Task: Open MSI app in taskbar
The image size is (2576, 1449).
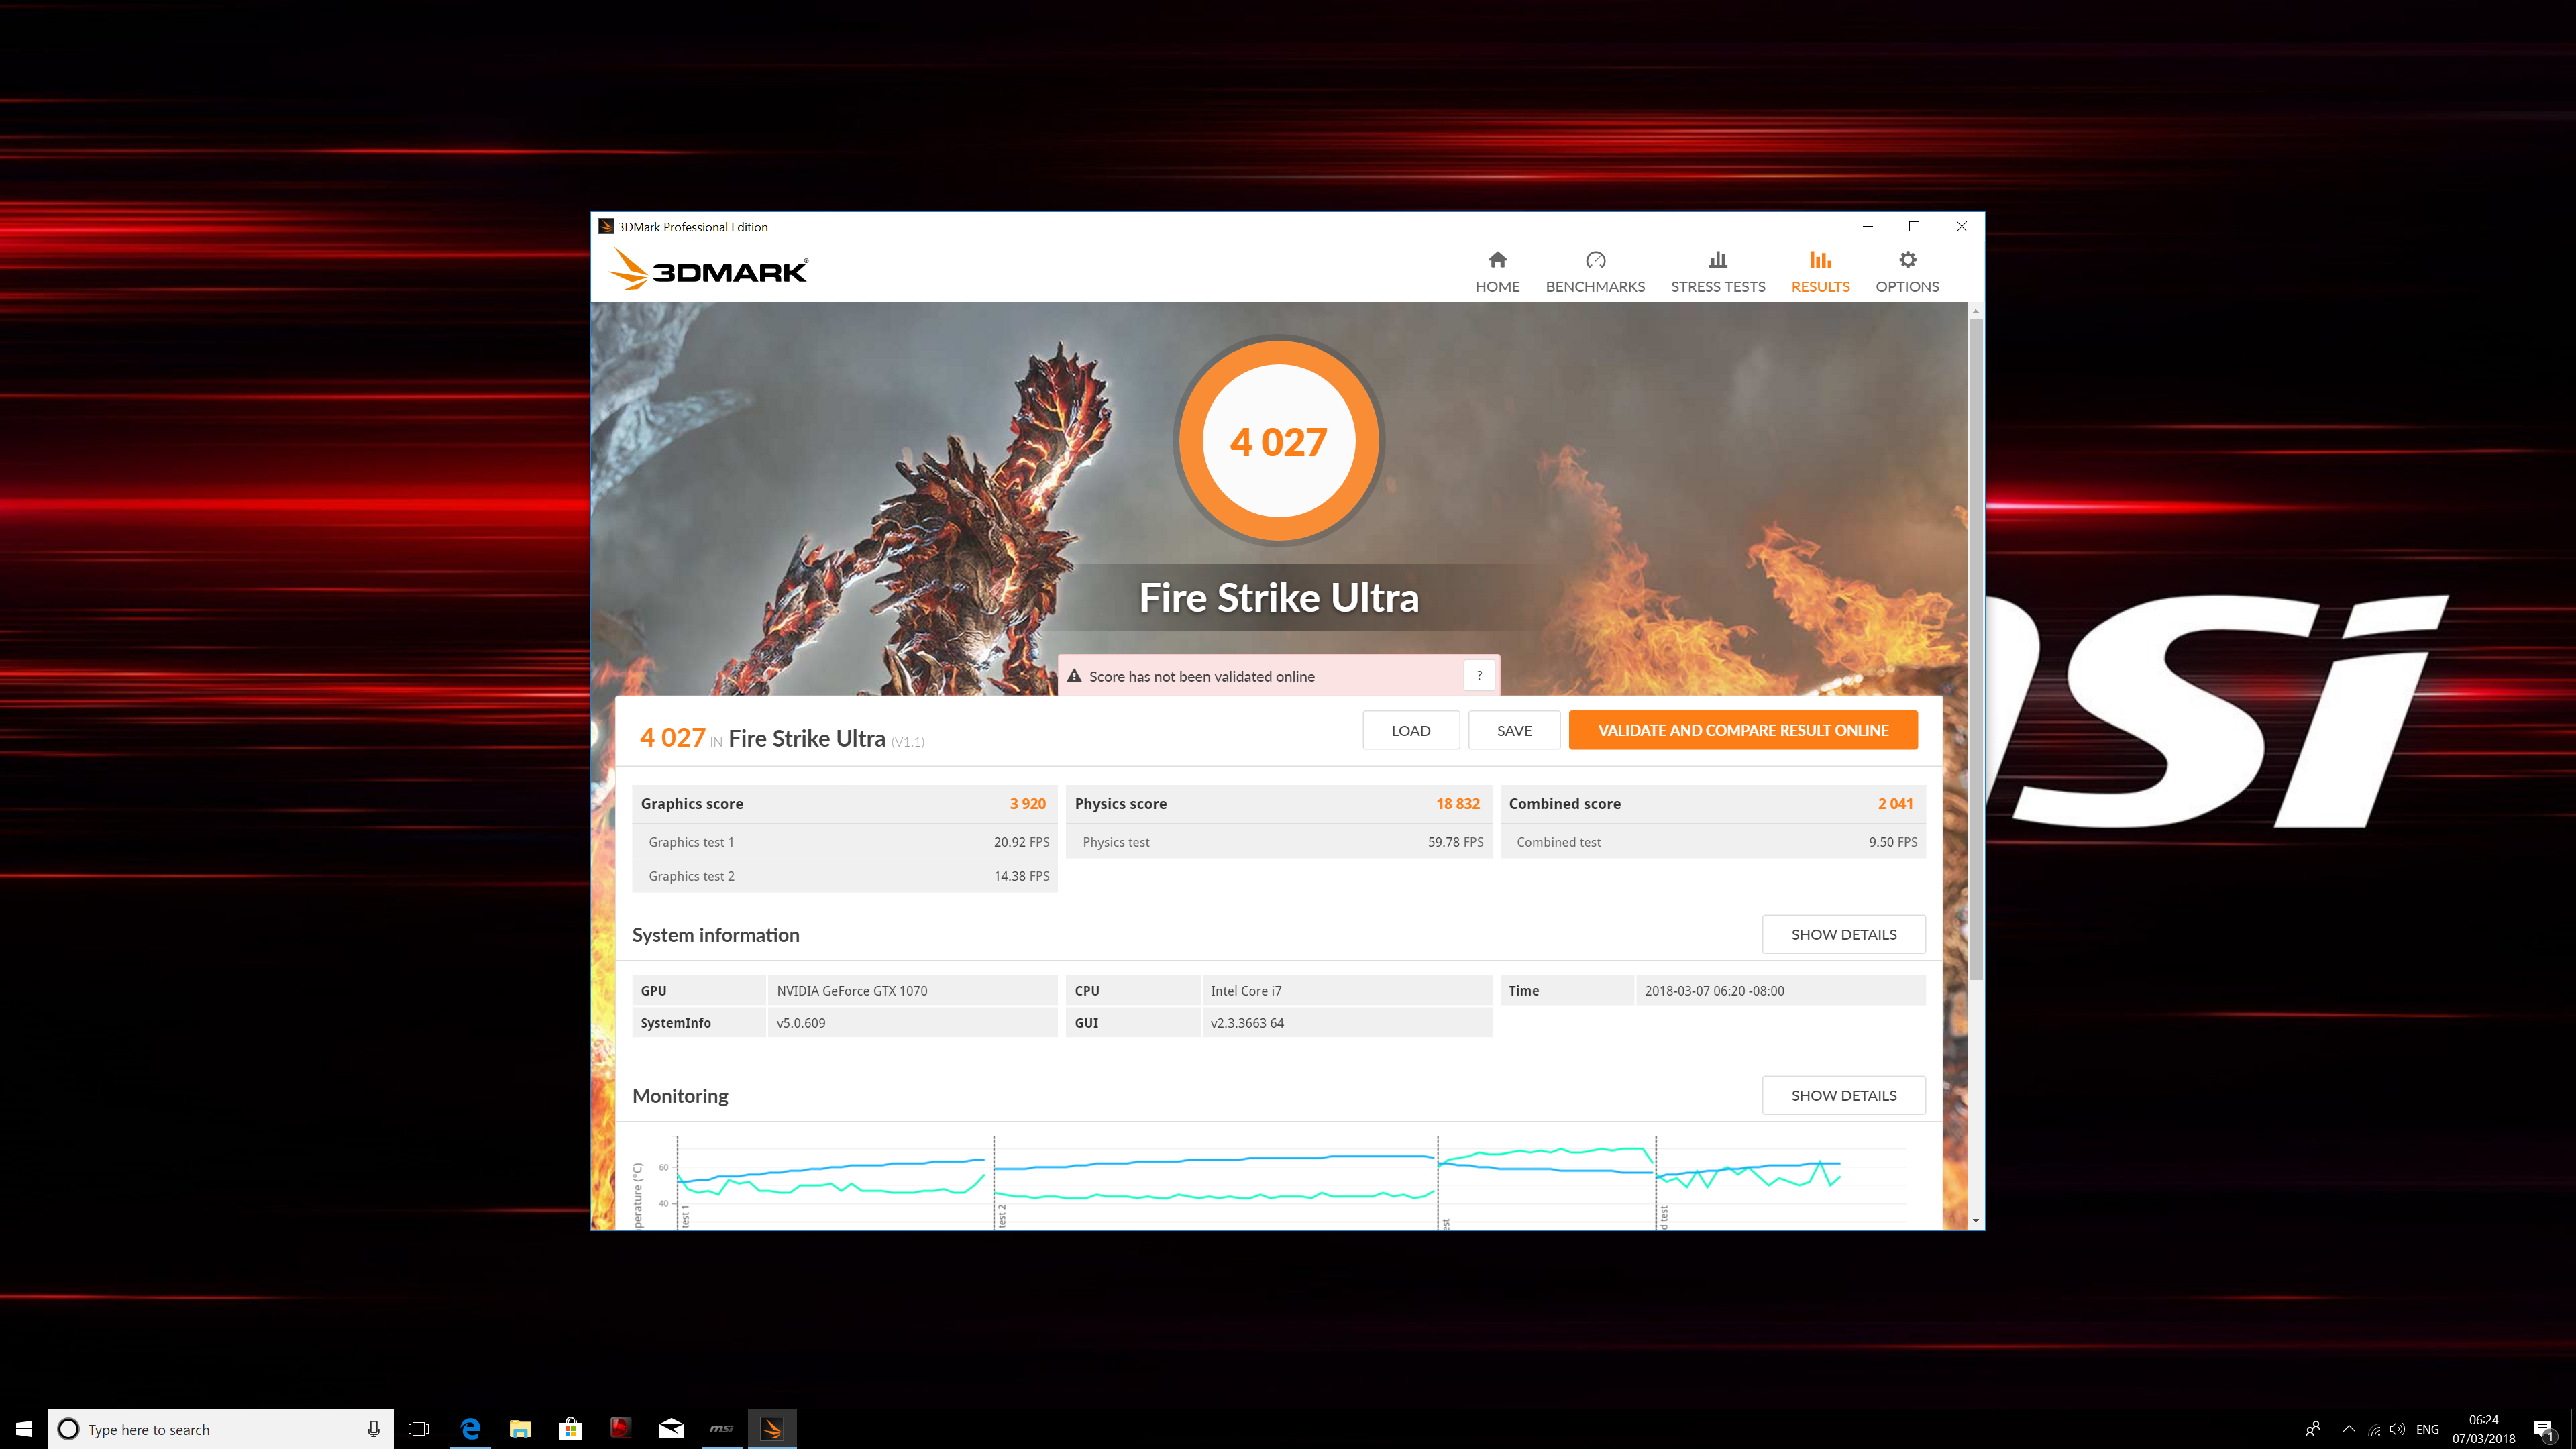Action: click(x=721, y=1428)
